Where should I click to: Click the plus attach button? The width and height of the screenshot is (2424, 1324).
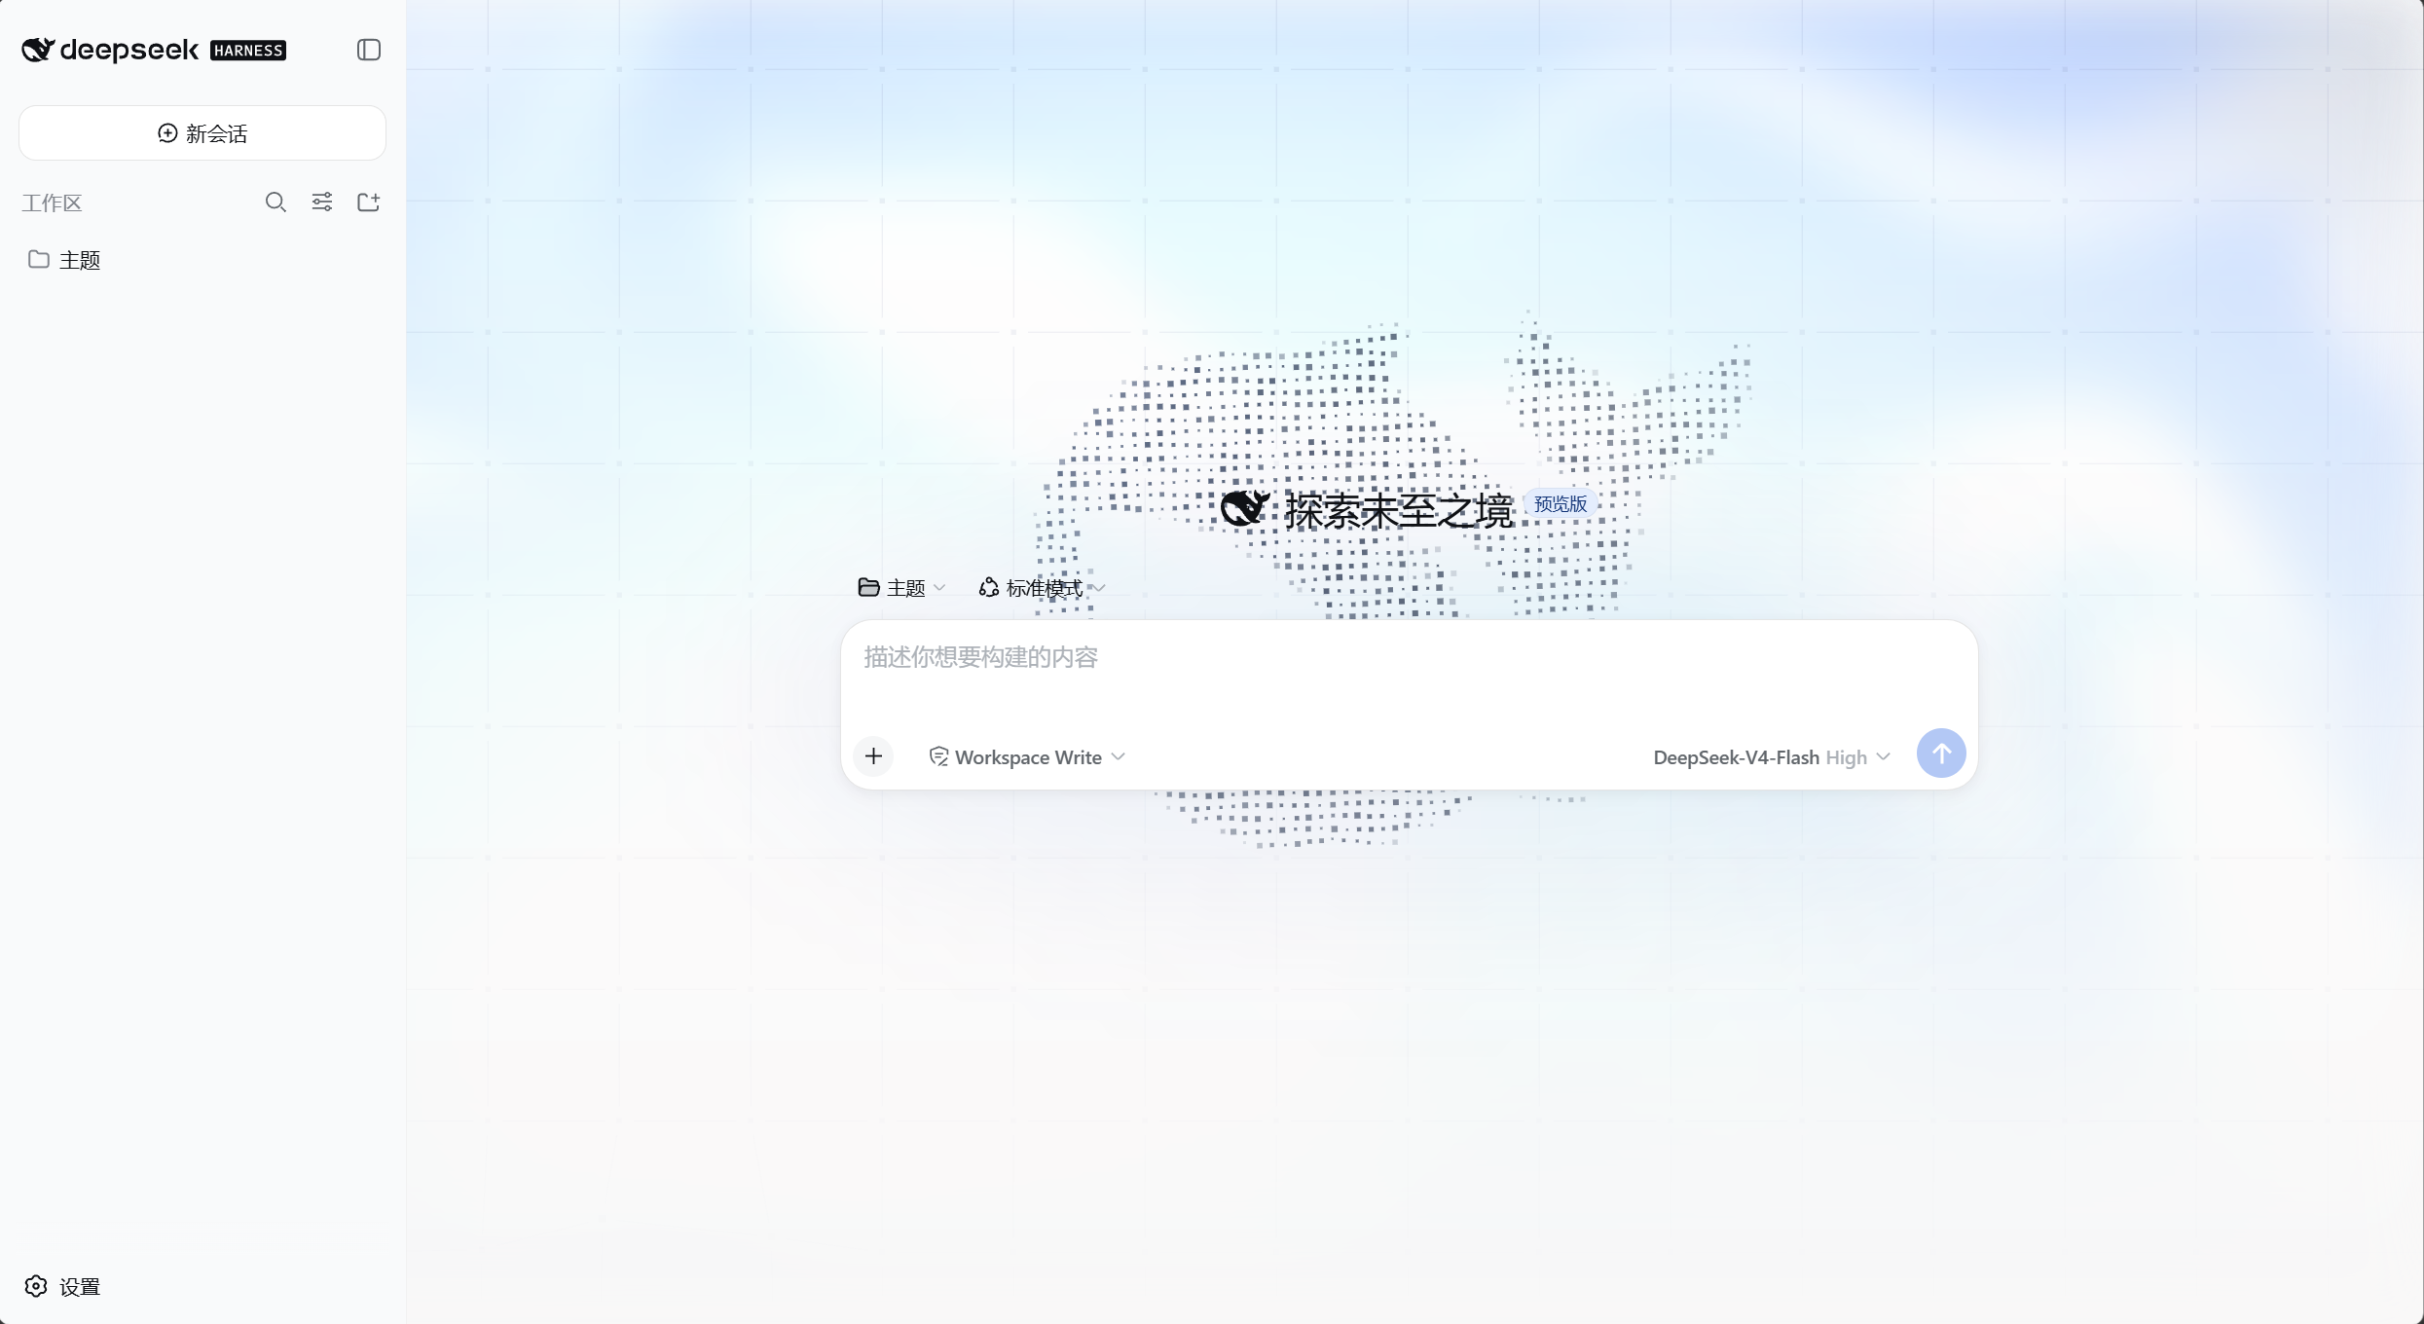873,756
